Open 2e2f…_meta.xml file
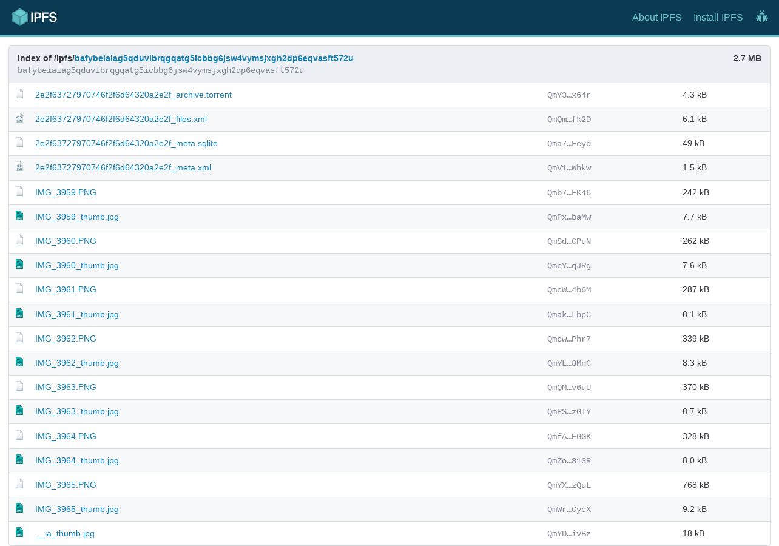779x546 pixels. click(x=123, y=167)
